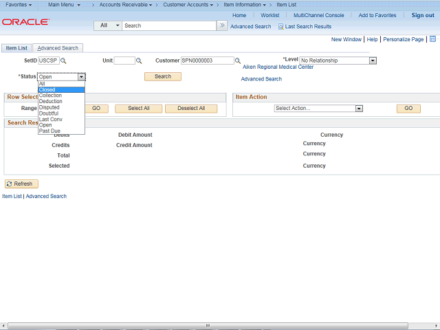Switch to the Advanced Search tab
This screenshot has height=330, width=440.
point(58,48)
